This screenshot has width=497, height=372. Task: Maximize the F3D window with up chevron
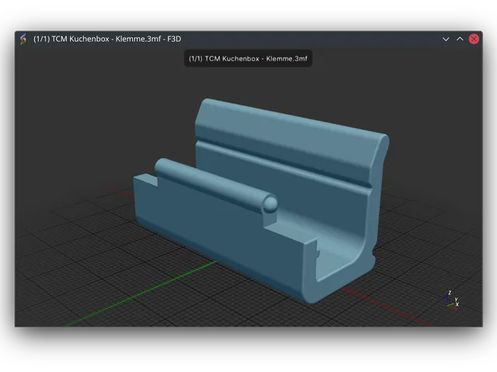tap(460, 39)
